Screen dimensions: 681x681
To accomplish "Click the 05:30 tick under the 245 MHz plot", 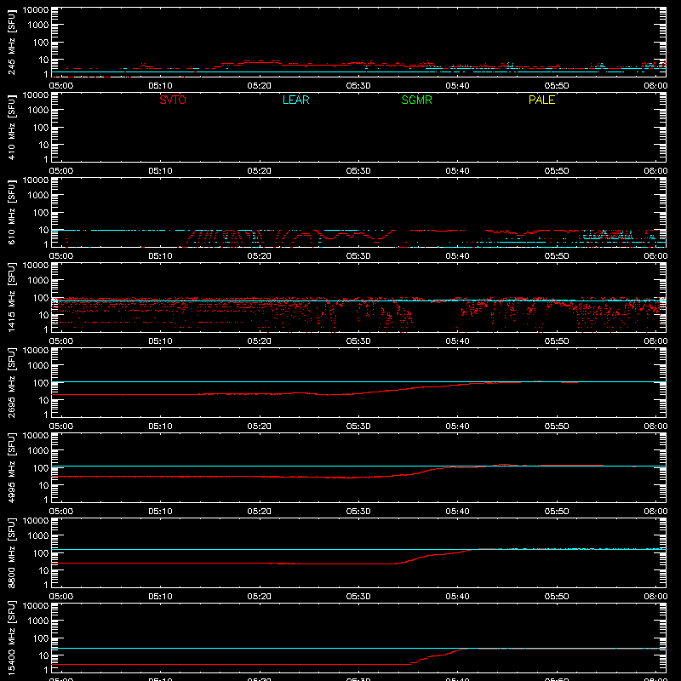I will (358, 86).
